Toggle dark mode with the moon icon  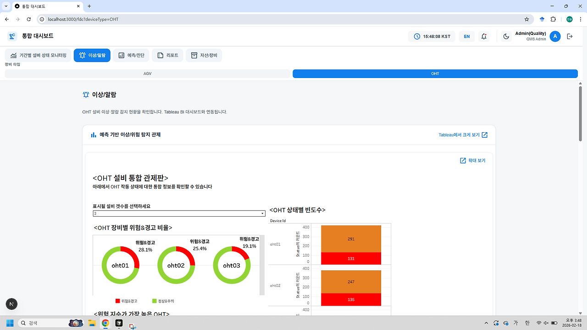[x=506, y=36]
